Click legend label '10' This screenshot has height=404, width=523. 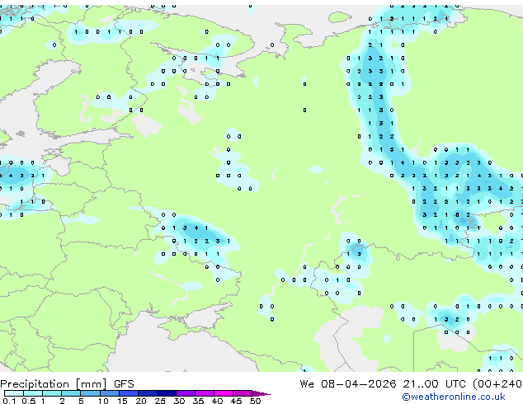click(103, 401)
